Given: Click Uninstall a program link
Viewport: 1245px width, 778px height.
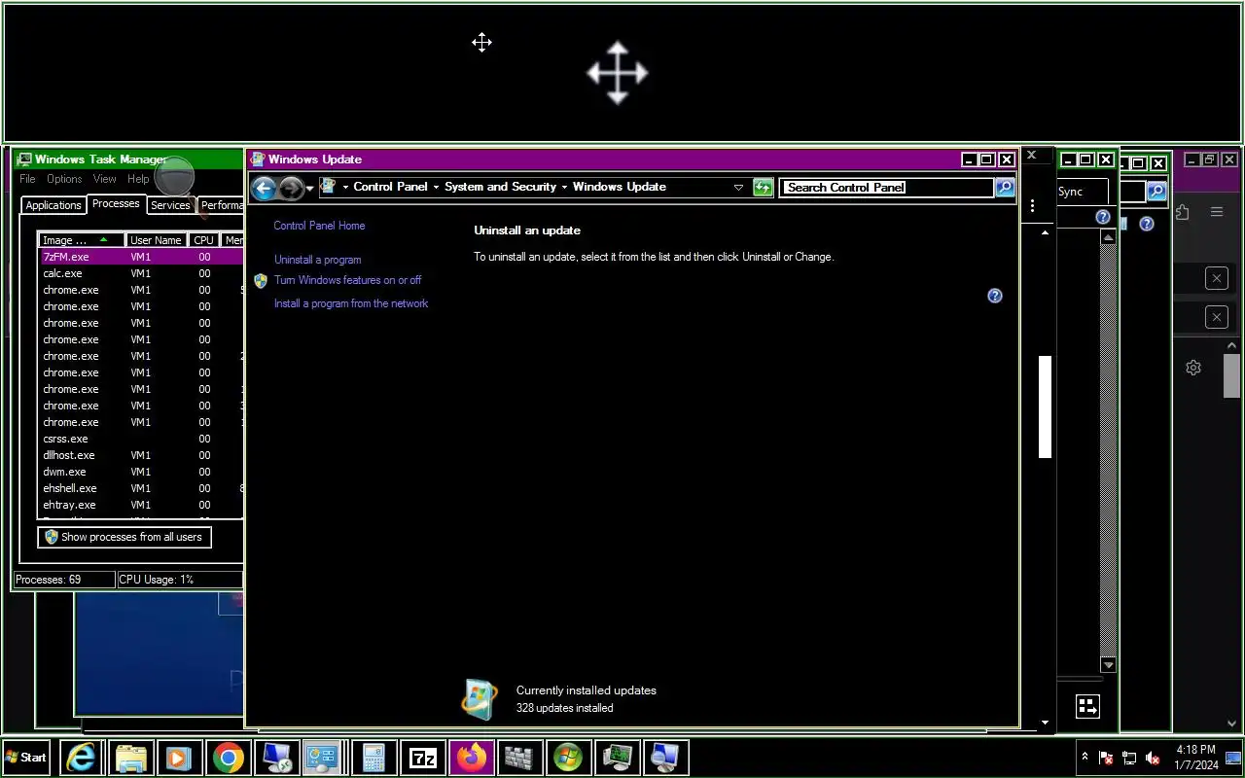Looking at the screenshot, I should click(317, 260).
